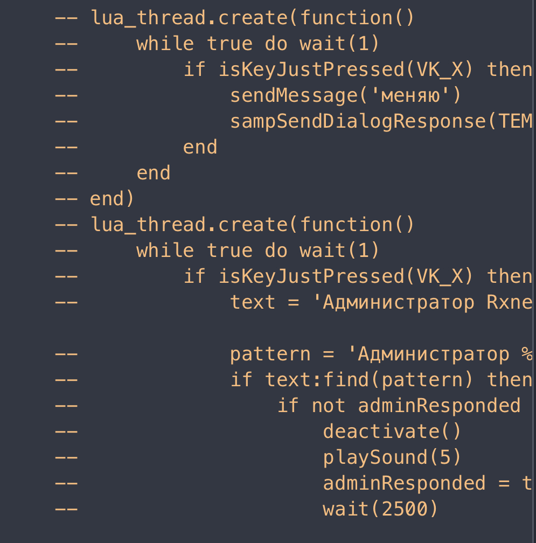
Task: Click the vertical scrollbar at right edge
Action: point(534,271)
